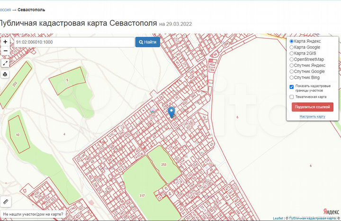The width and height of the screenshot is (341, 221).
Task: Click the blue location pin marker
Action: tap(171, 112)
